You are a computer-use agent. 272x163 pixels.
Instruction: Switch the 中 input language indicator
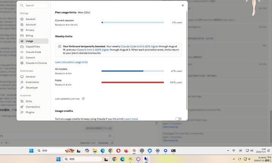(x=234, y=150)
